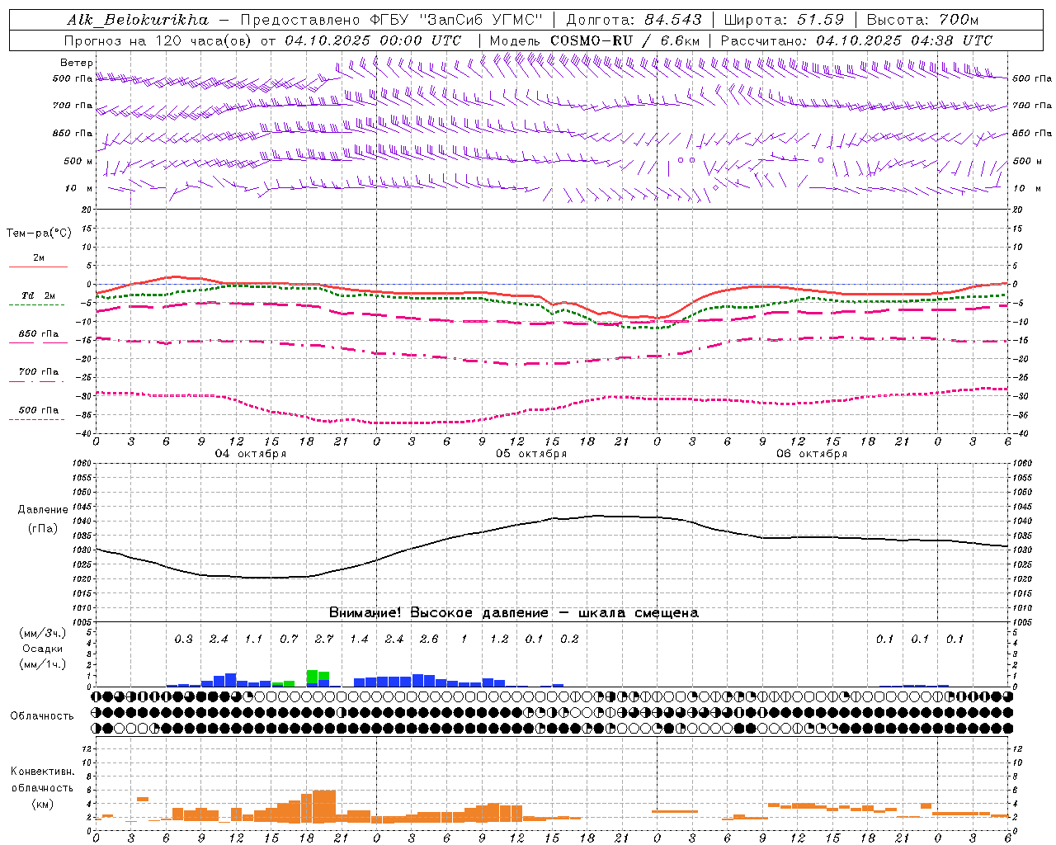
Task: Click precipitation value 0.3
Action: pos(184,640)
